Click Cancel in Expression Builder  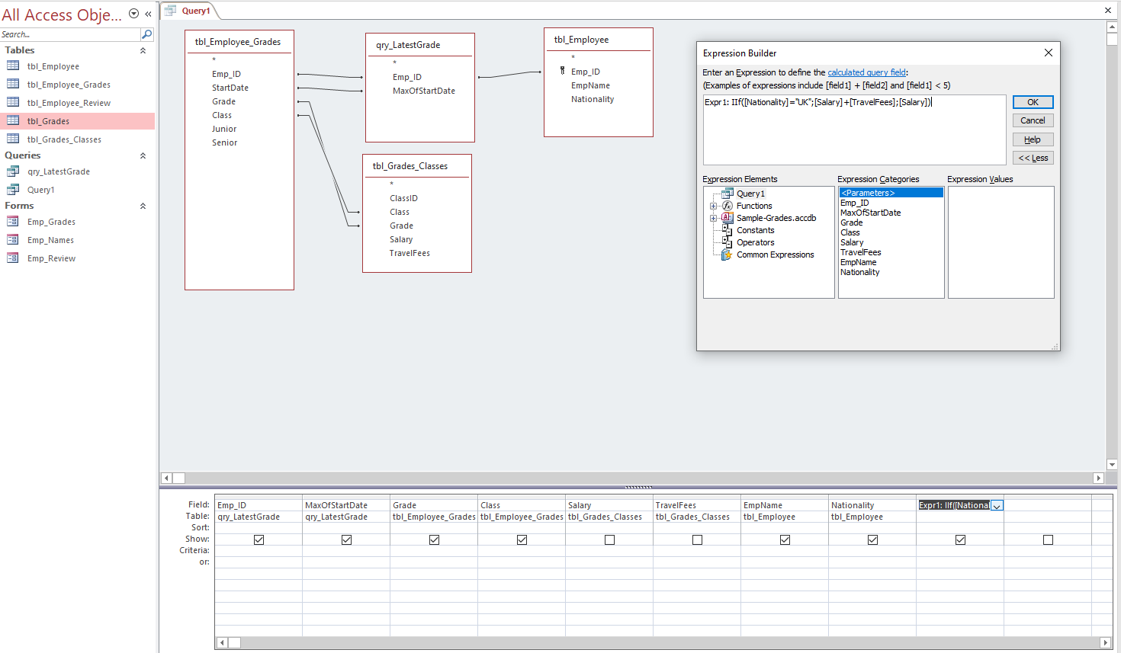(1033, 120)
